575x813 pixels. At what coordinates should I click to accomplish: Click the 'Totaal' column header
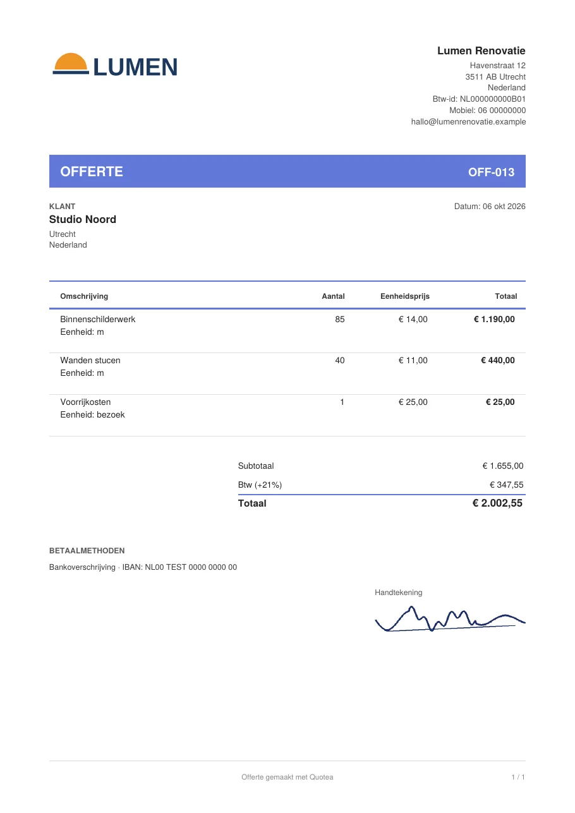tap(506, 296)
